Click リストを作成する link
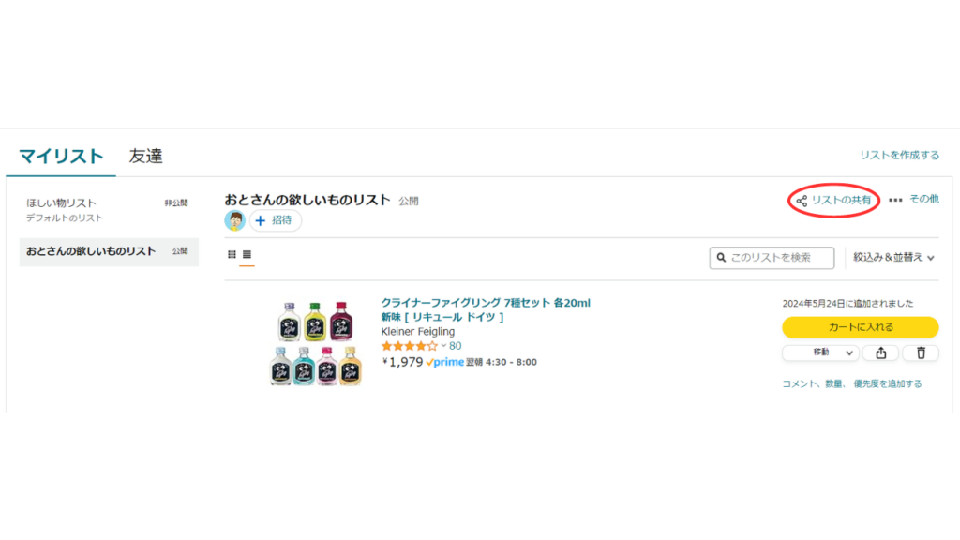Image resolution: width=960 pixels, height=540 pixels. (899, 155)
